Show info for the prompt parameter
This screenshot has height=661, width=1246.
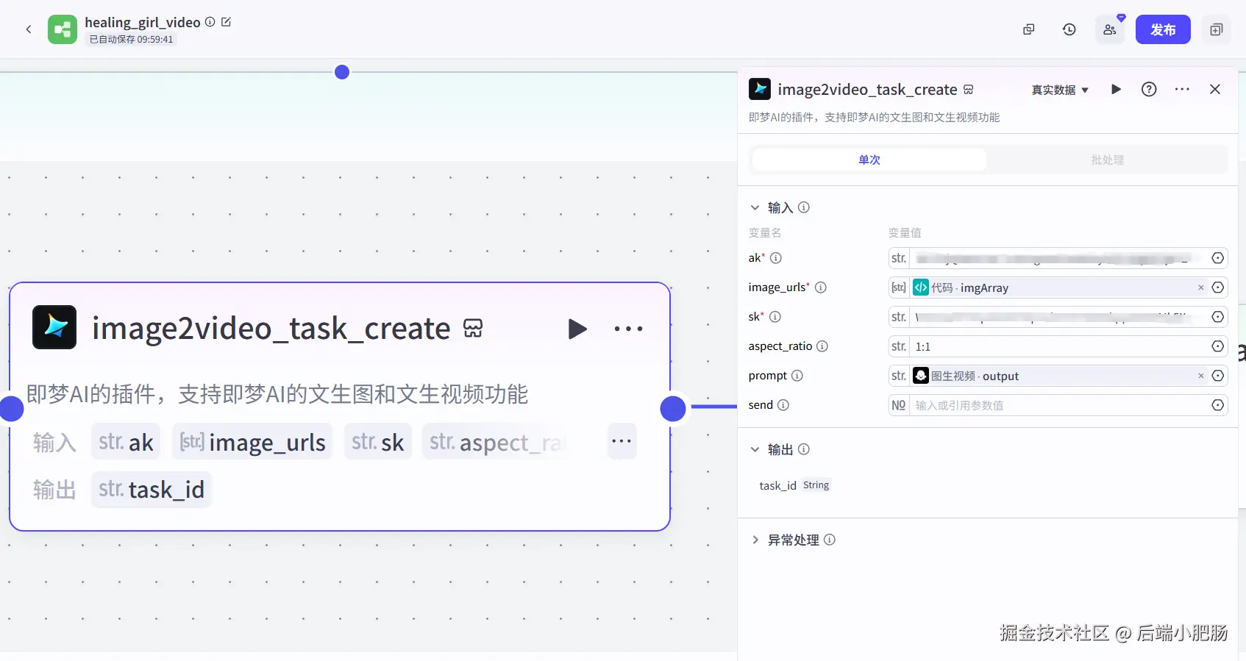pos(797,376)
